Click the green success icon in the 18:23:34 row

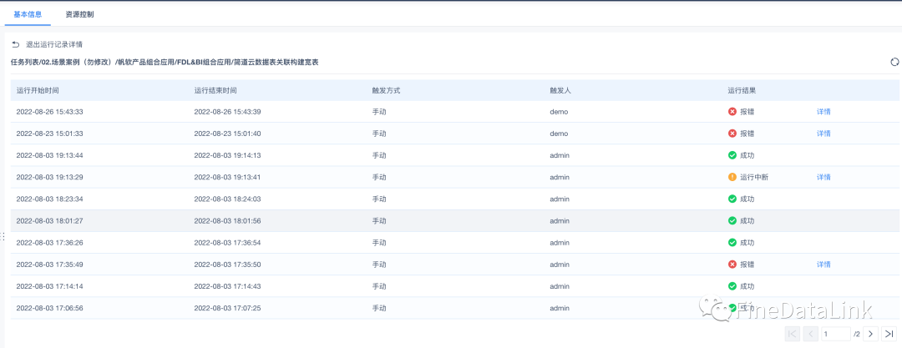pos(732,199)
